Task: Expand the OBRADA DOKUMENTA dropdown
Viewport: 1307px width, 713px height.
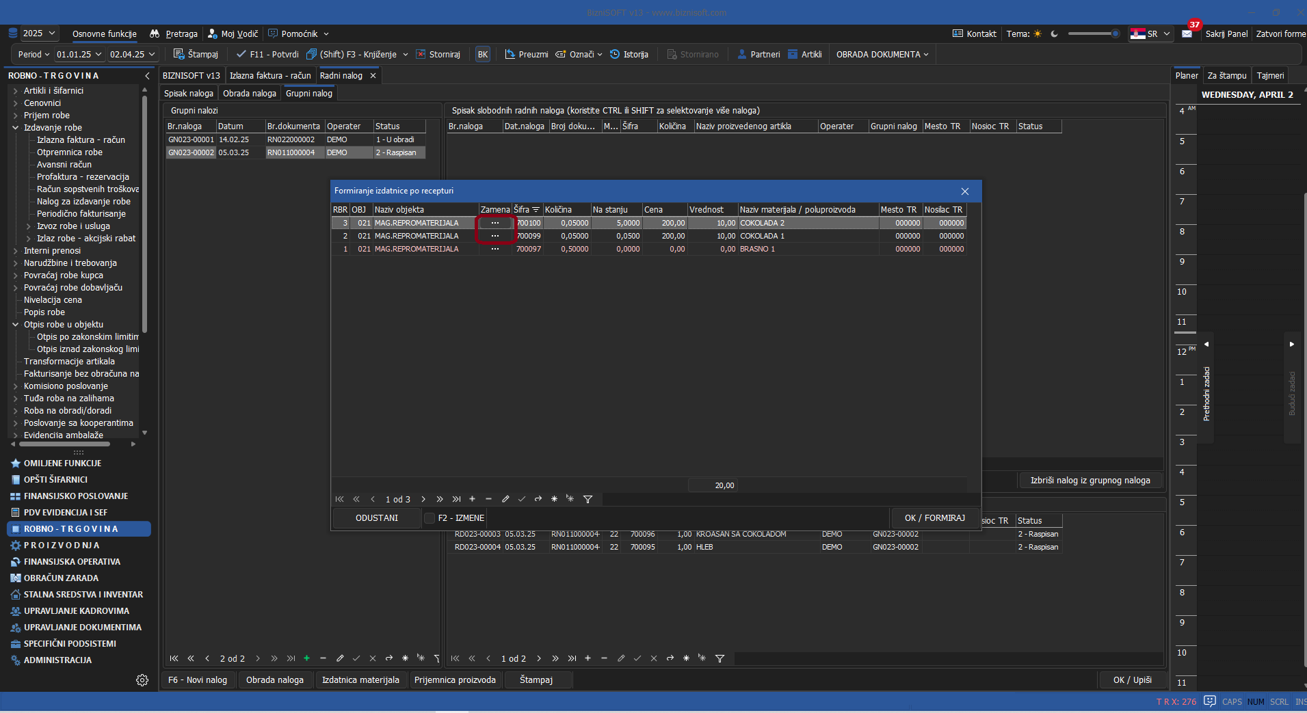Action: point(882,54)
